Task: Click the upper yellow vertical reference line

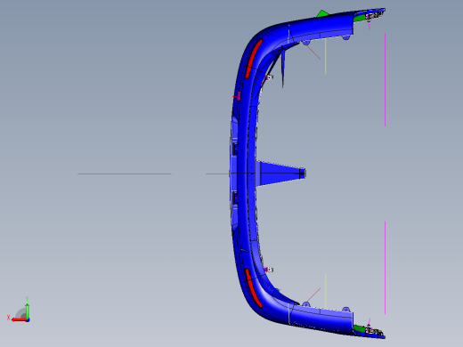Action: pos(326,56)
